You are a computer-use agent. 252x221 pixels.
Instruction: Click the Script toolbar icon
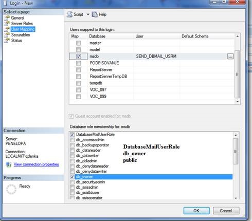69,14
